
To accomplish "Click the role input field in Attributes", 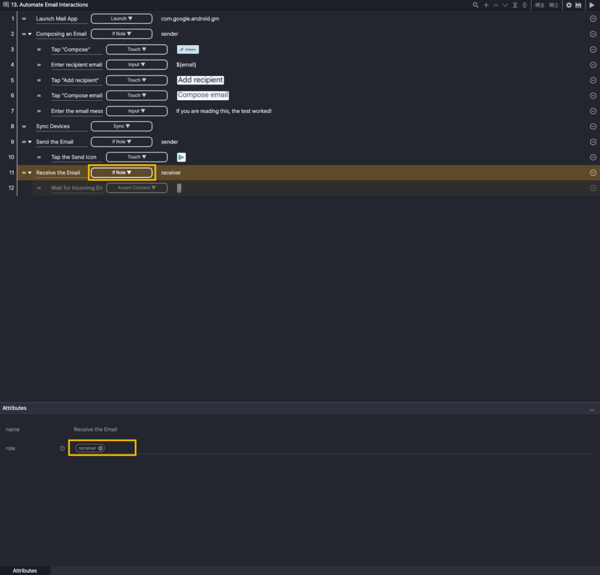I will (x=352, y=448).
